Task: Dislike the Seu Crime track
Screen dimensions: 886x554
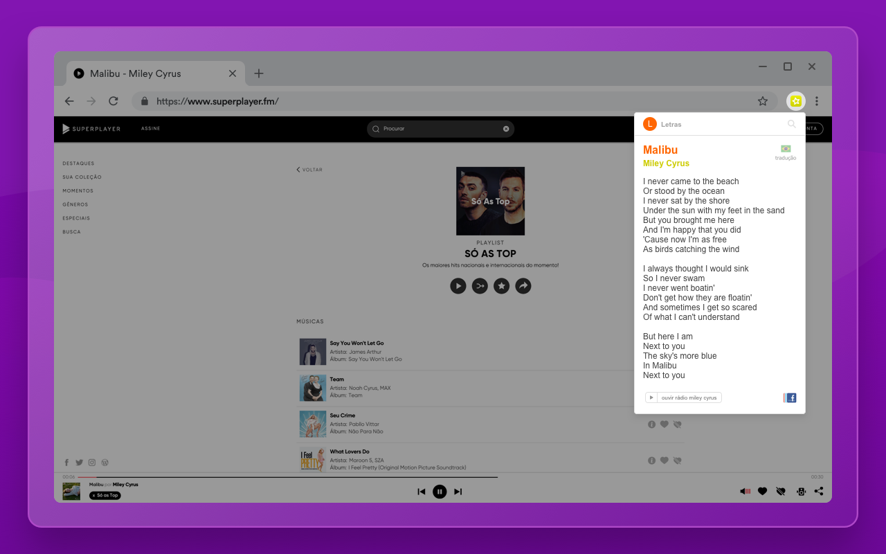Action: click(x=678, y=425)
